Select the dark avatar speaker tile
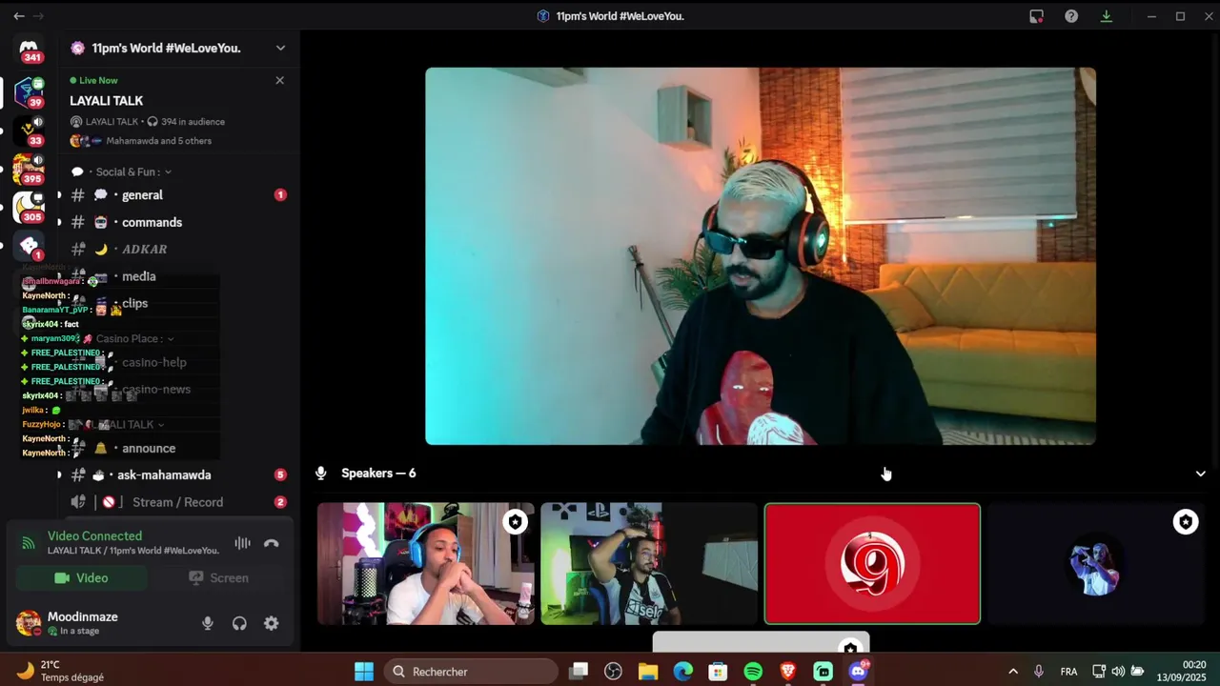This screenshot has width=1220, height=686. coord(1096,563)
